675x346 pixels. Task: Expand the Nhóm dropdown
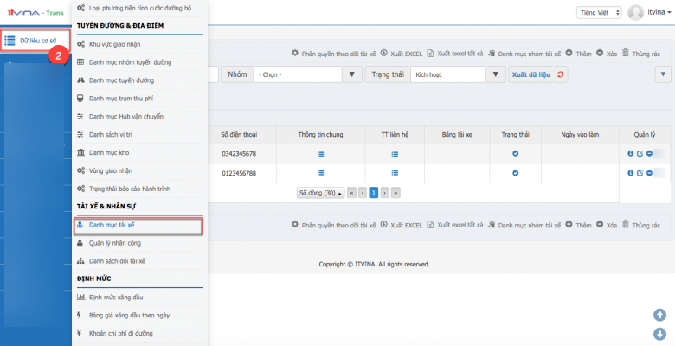[x=350, y=75]
